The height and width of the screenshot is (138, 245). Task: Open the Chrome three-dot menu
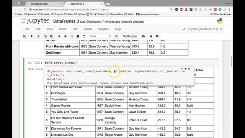pos(230,10)
